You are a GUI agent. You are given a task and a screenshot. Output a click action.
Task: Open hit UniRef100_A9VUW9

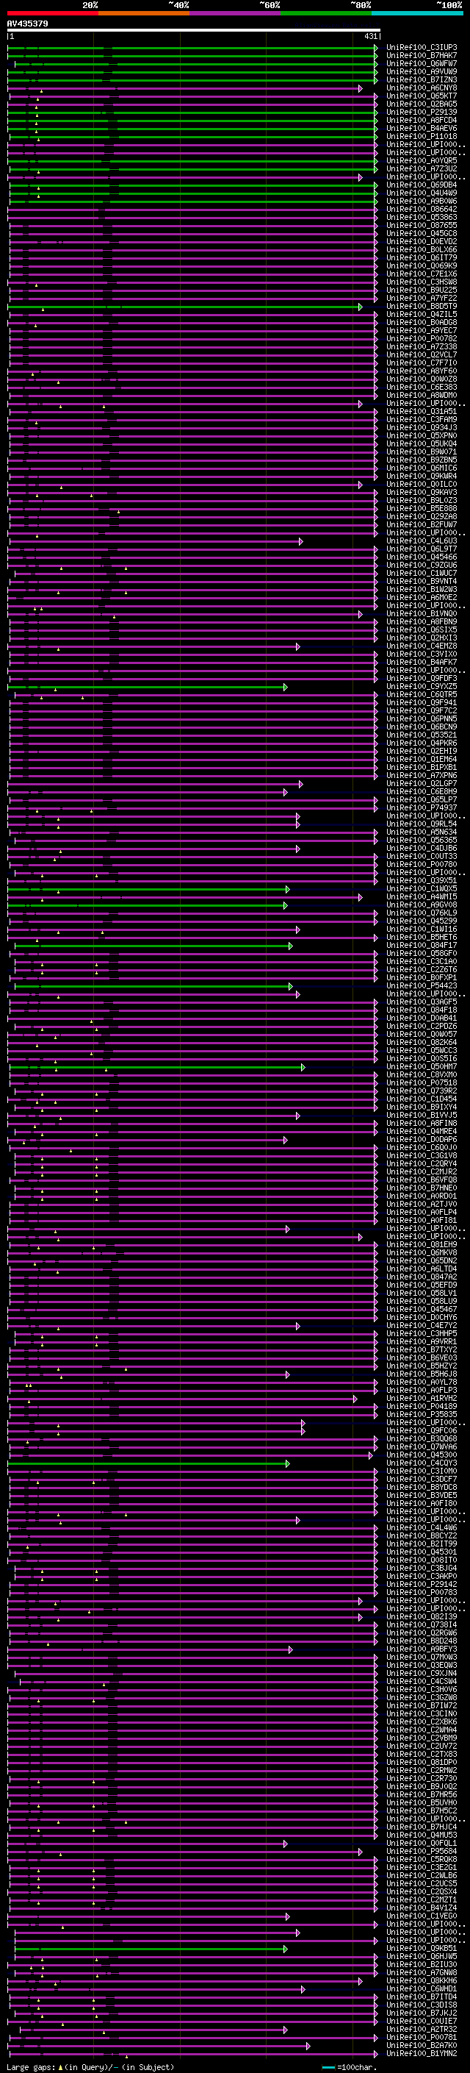click(x=421, y=71)
